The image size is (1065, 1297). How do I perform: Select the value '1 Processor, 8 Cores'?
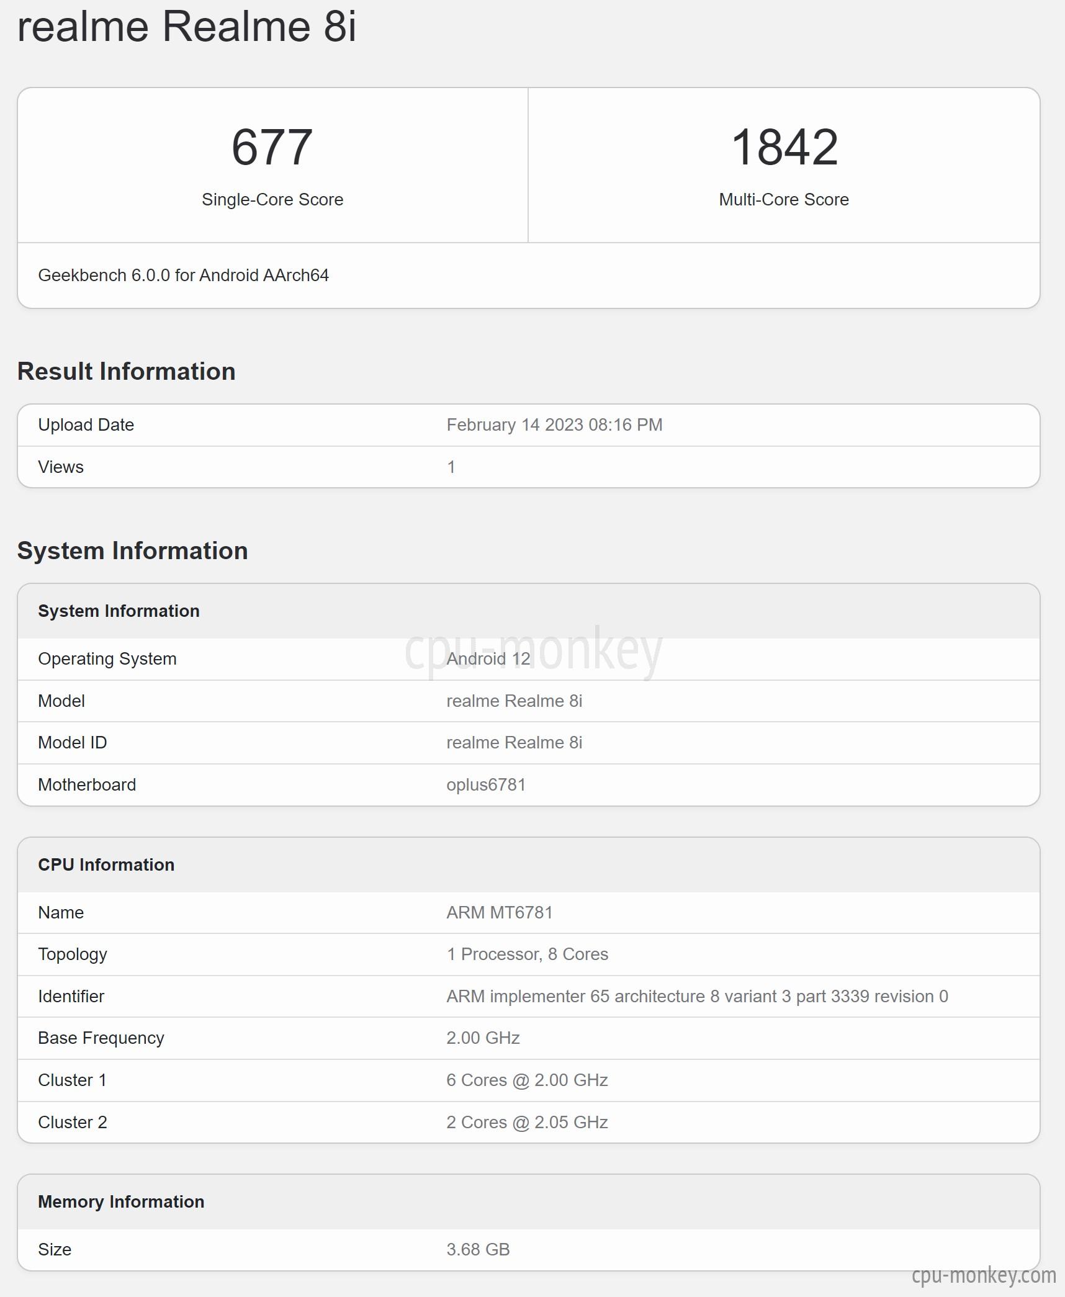coord(528,954)
